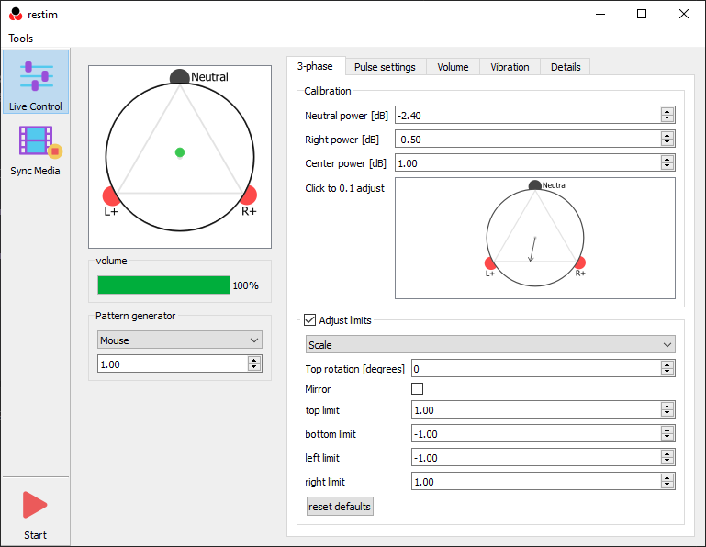The height and width of the screenshot is (547, 706).
Task: Uncheck the Adjust limits checkbox
Action: pyautogui.click(x=309, y=320)
